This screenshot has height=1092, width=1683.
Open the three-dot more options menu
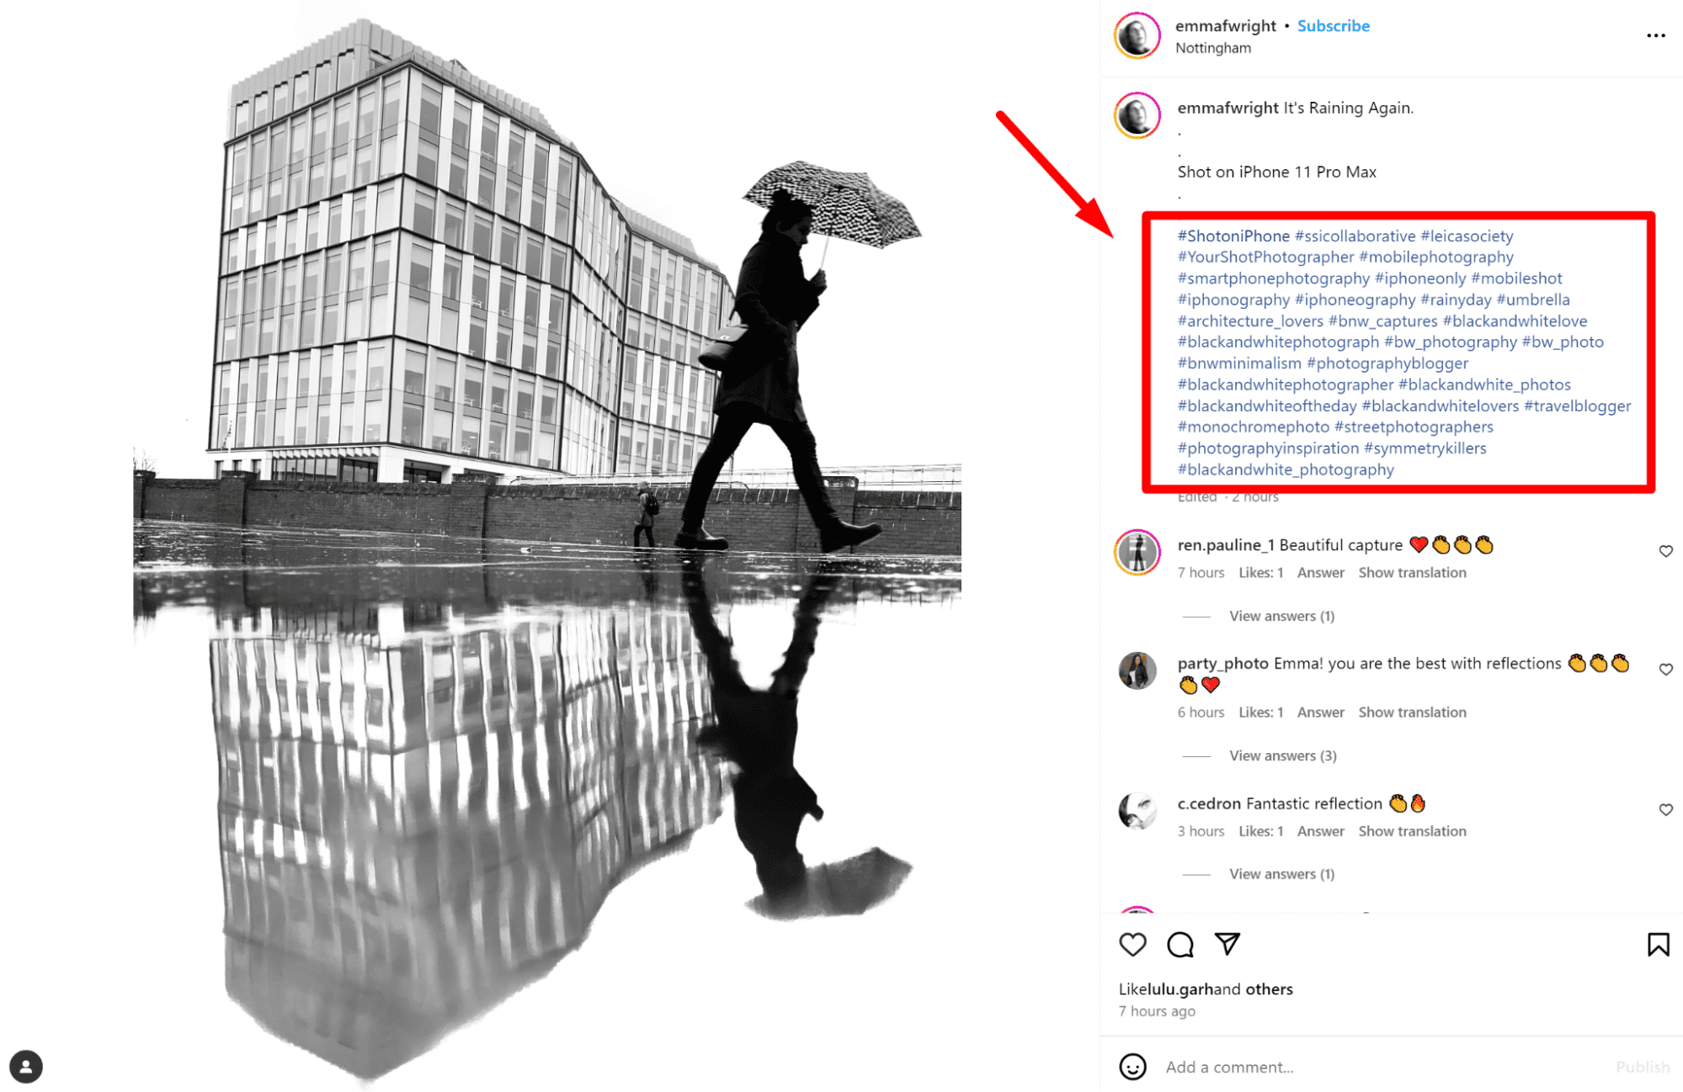(x=1655, y=35)
